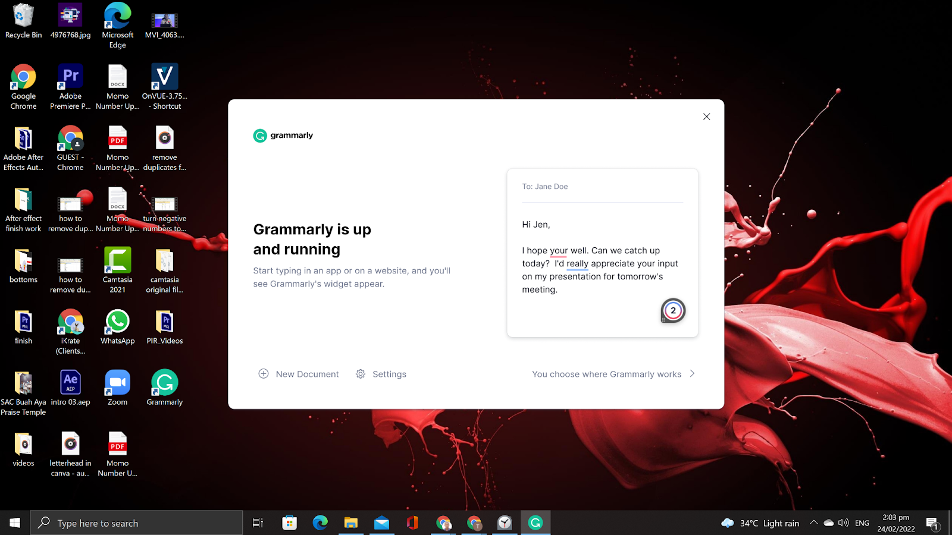Image resolution: width=952 pixels, height=535 pixels.
Task: Select the 'intro 03.aep' After Effects file
Action: coord(70,388)
